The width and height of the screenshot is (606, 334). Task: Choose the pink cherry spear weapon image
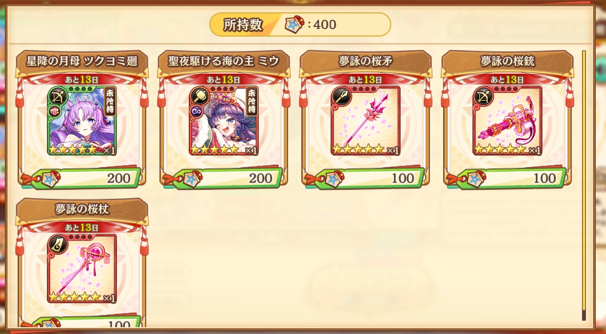pos(365,121)
